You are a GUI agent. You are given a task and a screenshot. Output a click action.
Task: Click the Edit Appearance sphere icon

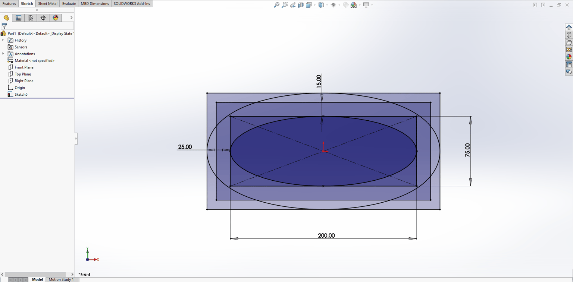click(345, 5)
